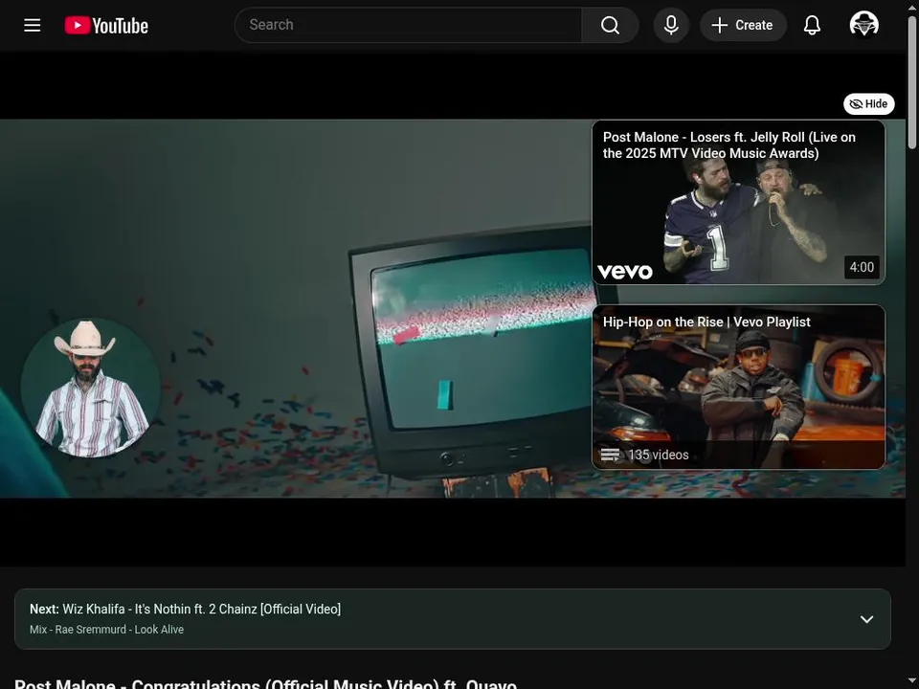This screenshot has height=689, width=919.
Task: Go to YouTube home via logo
Action: click(106, 25)
